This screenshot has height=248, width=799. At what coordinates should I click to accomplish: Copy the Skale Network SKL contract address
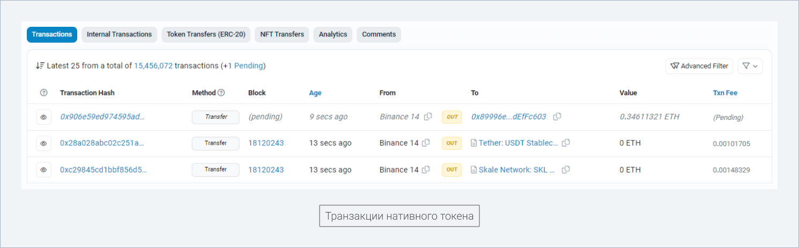coord(566,170)
